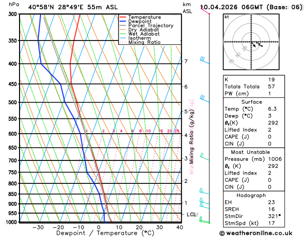Click the wind barb at the 700 hPa level
The height and width of the screenshot is (237, 307).
[x=205, y=157]
